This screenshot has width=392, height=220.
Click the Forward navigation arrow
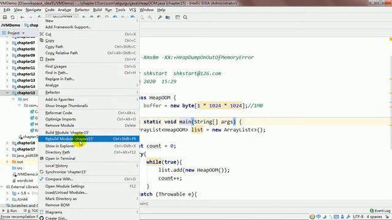click(x=30, y=17)
